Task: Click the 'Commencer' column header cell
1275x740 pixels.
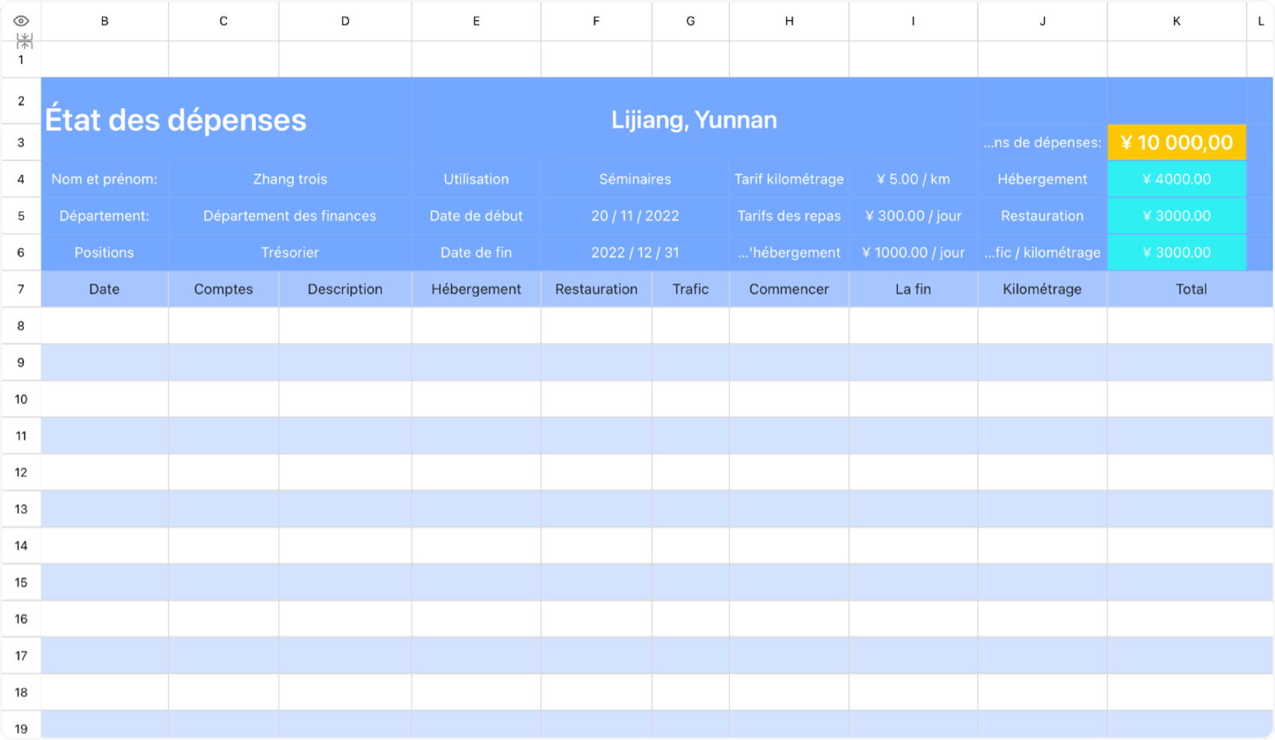Action: pyautogui.click(x=789, y=289)
